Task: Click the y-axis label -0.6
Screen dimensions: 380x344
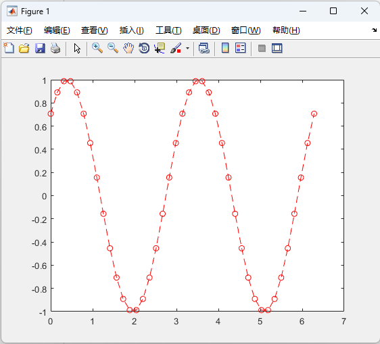Action: pyautogui.click(x=39, y=266)
